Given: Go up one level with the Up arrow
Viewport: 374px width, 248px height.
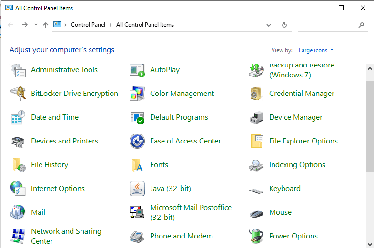Looking at the screenshot, I should (46, 25).
